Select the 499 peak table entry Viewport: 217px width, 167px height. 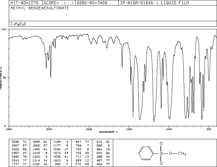point(103,157)
